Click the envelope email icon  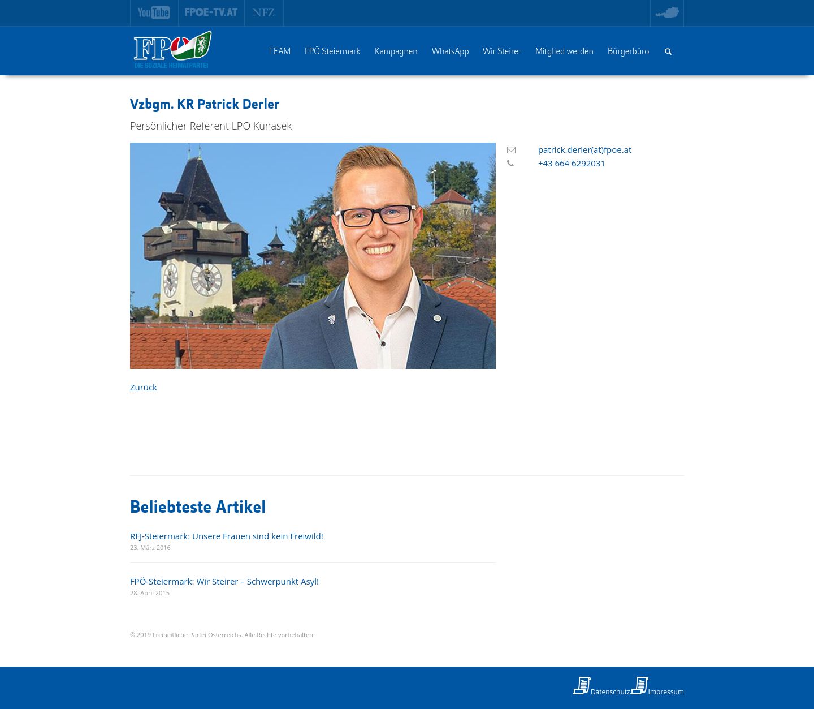click(511, 150)
